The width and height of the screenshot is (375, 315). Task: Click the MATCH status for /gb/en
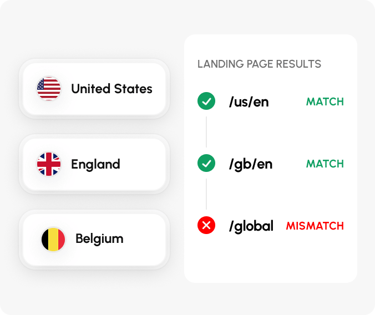pos(325,164)
